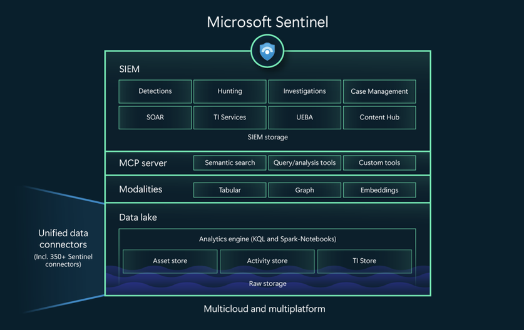Click the Raw storage label
The width and height of the screenshot is (524, 330).
[267, 284]
